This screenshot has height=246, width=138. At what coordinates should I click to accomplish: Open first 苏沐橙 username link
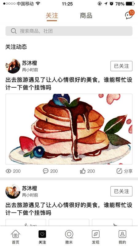click(29, 63)
